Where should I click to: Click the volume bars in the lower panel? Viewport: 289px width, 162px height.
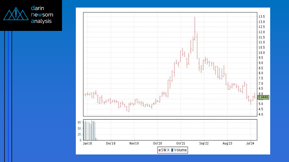[x=90, y=131]
